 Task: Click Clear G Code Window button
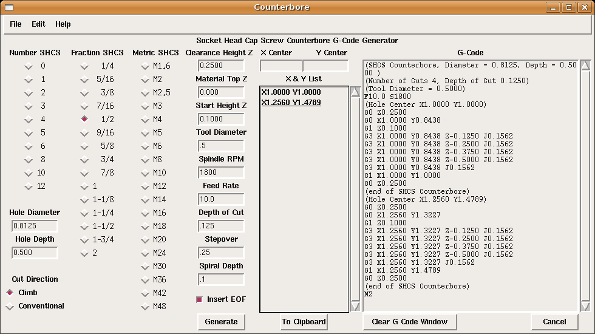coord(409,322)
